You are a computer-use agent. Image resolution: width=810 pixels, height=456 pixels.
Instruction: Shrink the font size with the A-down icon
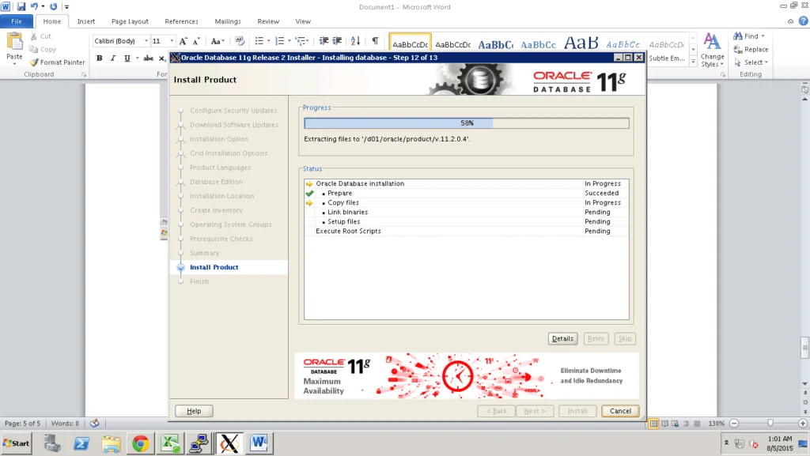click(196, 41)
